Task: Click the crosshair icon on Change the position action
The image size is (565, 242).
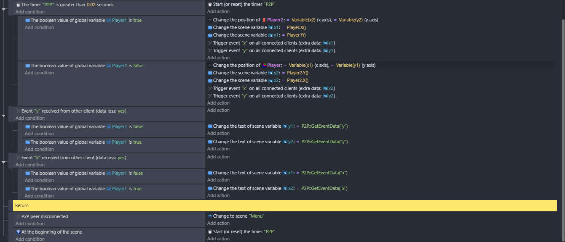Action: (209, 20)
